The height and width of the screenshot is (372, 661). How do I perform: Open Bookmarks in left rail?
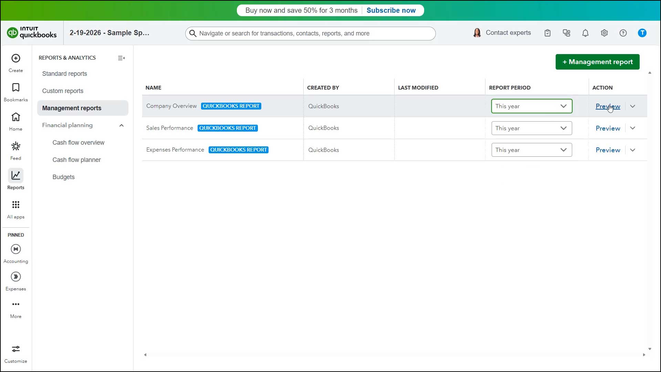[16, 87]
